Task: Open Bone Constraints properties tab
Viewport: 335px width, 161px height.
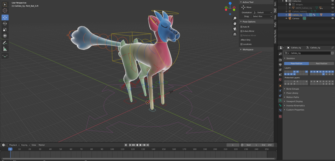Action: click(280, 110)
